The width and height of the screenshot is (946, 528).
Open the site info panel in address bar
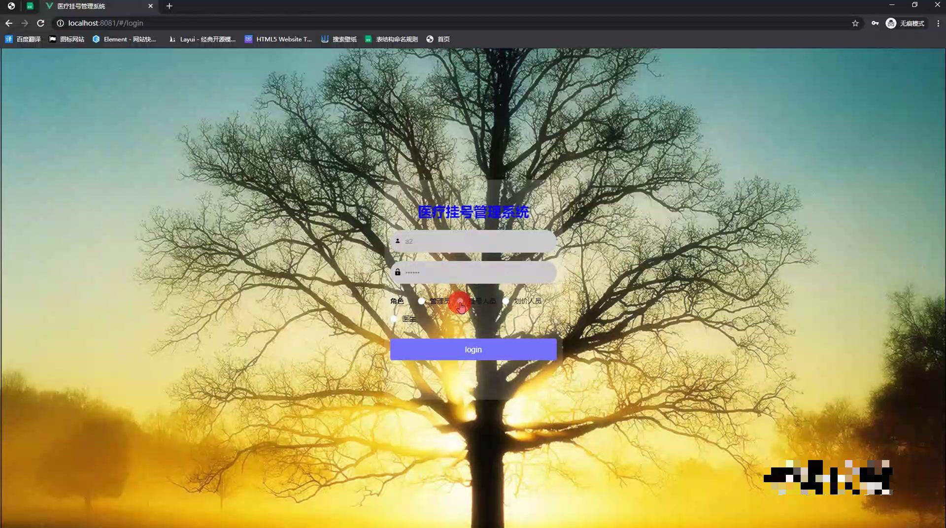tap(60, 23)
